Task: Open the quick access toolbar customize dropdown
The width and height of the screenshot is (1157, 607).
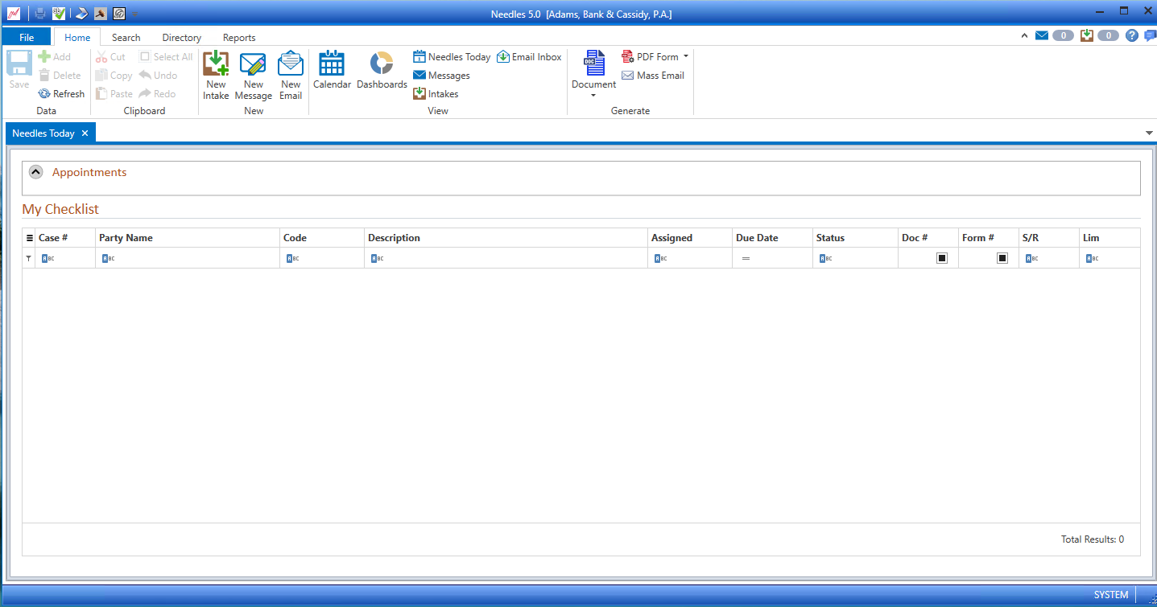Action: coord(135,14)
